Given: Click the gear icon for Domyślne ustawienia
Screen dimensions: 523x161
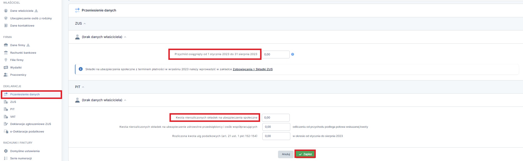Looking at the screenshot, I should point(6,151).
